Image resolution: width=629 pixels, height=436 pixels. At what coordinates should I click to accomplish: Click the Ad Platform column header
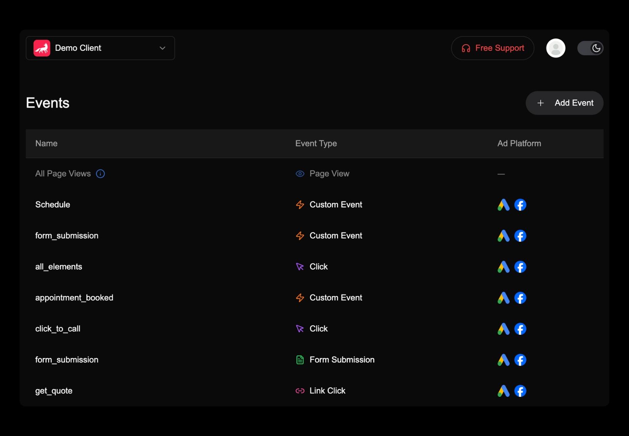point(519,143)
